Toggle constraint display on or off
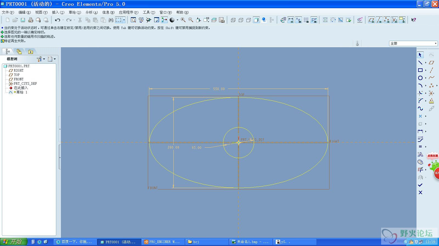The height and width of the screenshot is (246, 439). coord(299,20)
